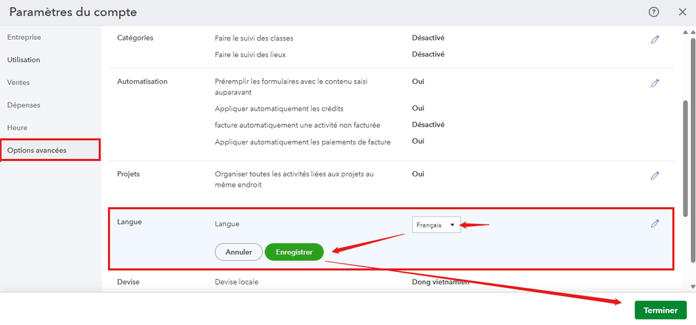
Task: Click the Automatisation section heading
Action: [142, 82]
